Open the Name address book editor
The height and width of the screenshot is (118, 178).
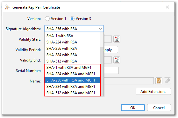click(x=159, y=81)
